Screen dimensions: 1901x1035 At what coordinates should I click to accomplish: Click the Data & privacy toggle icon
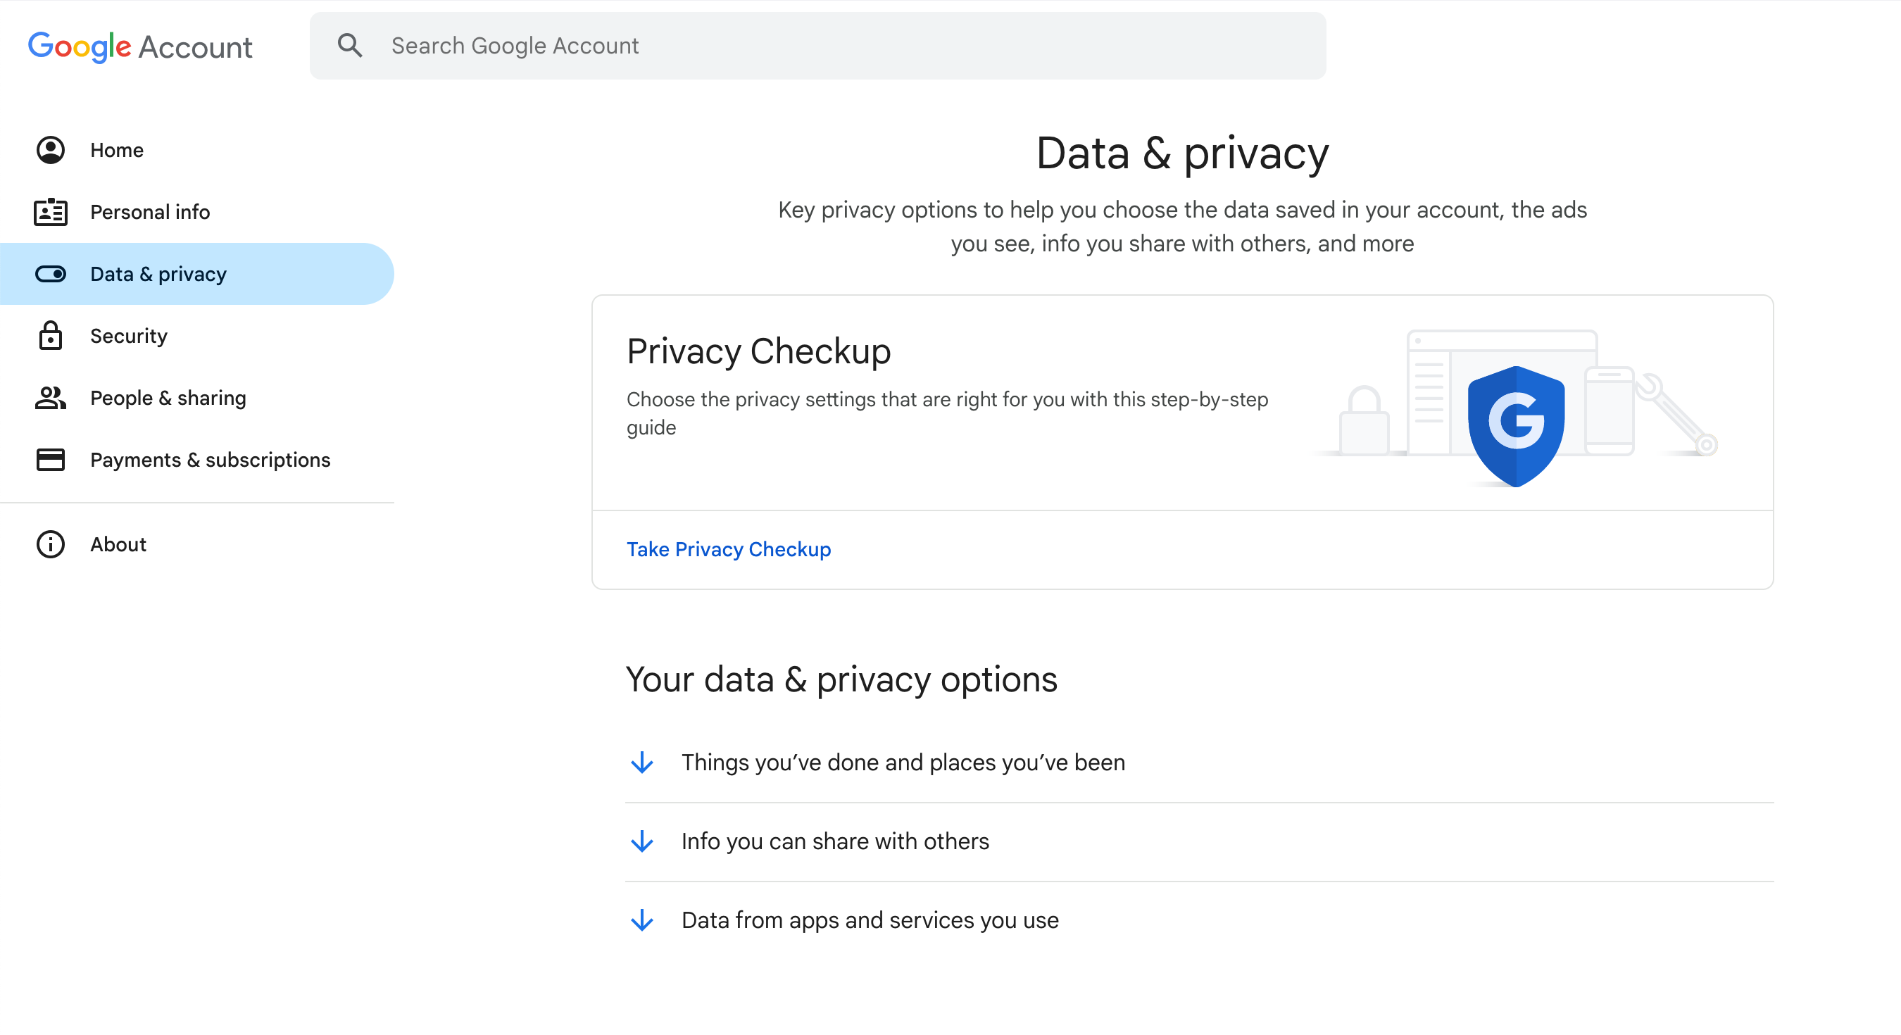[x=50, y=274]
